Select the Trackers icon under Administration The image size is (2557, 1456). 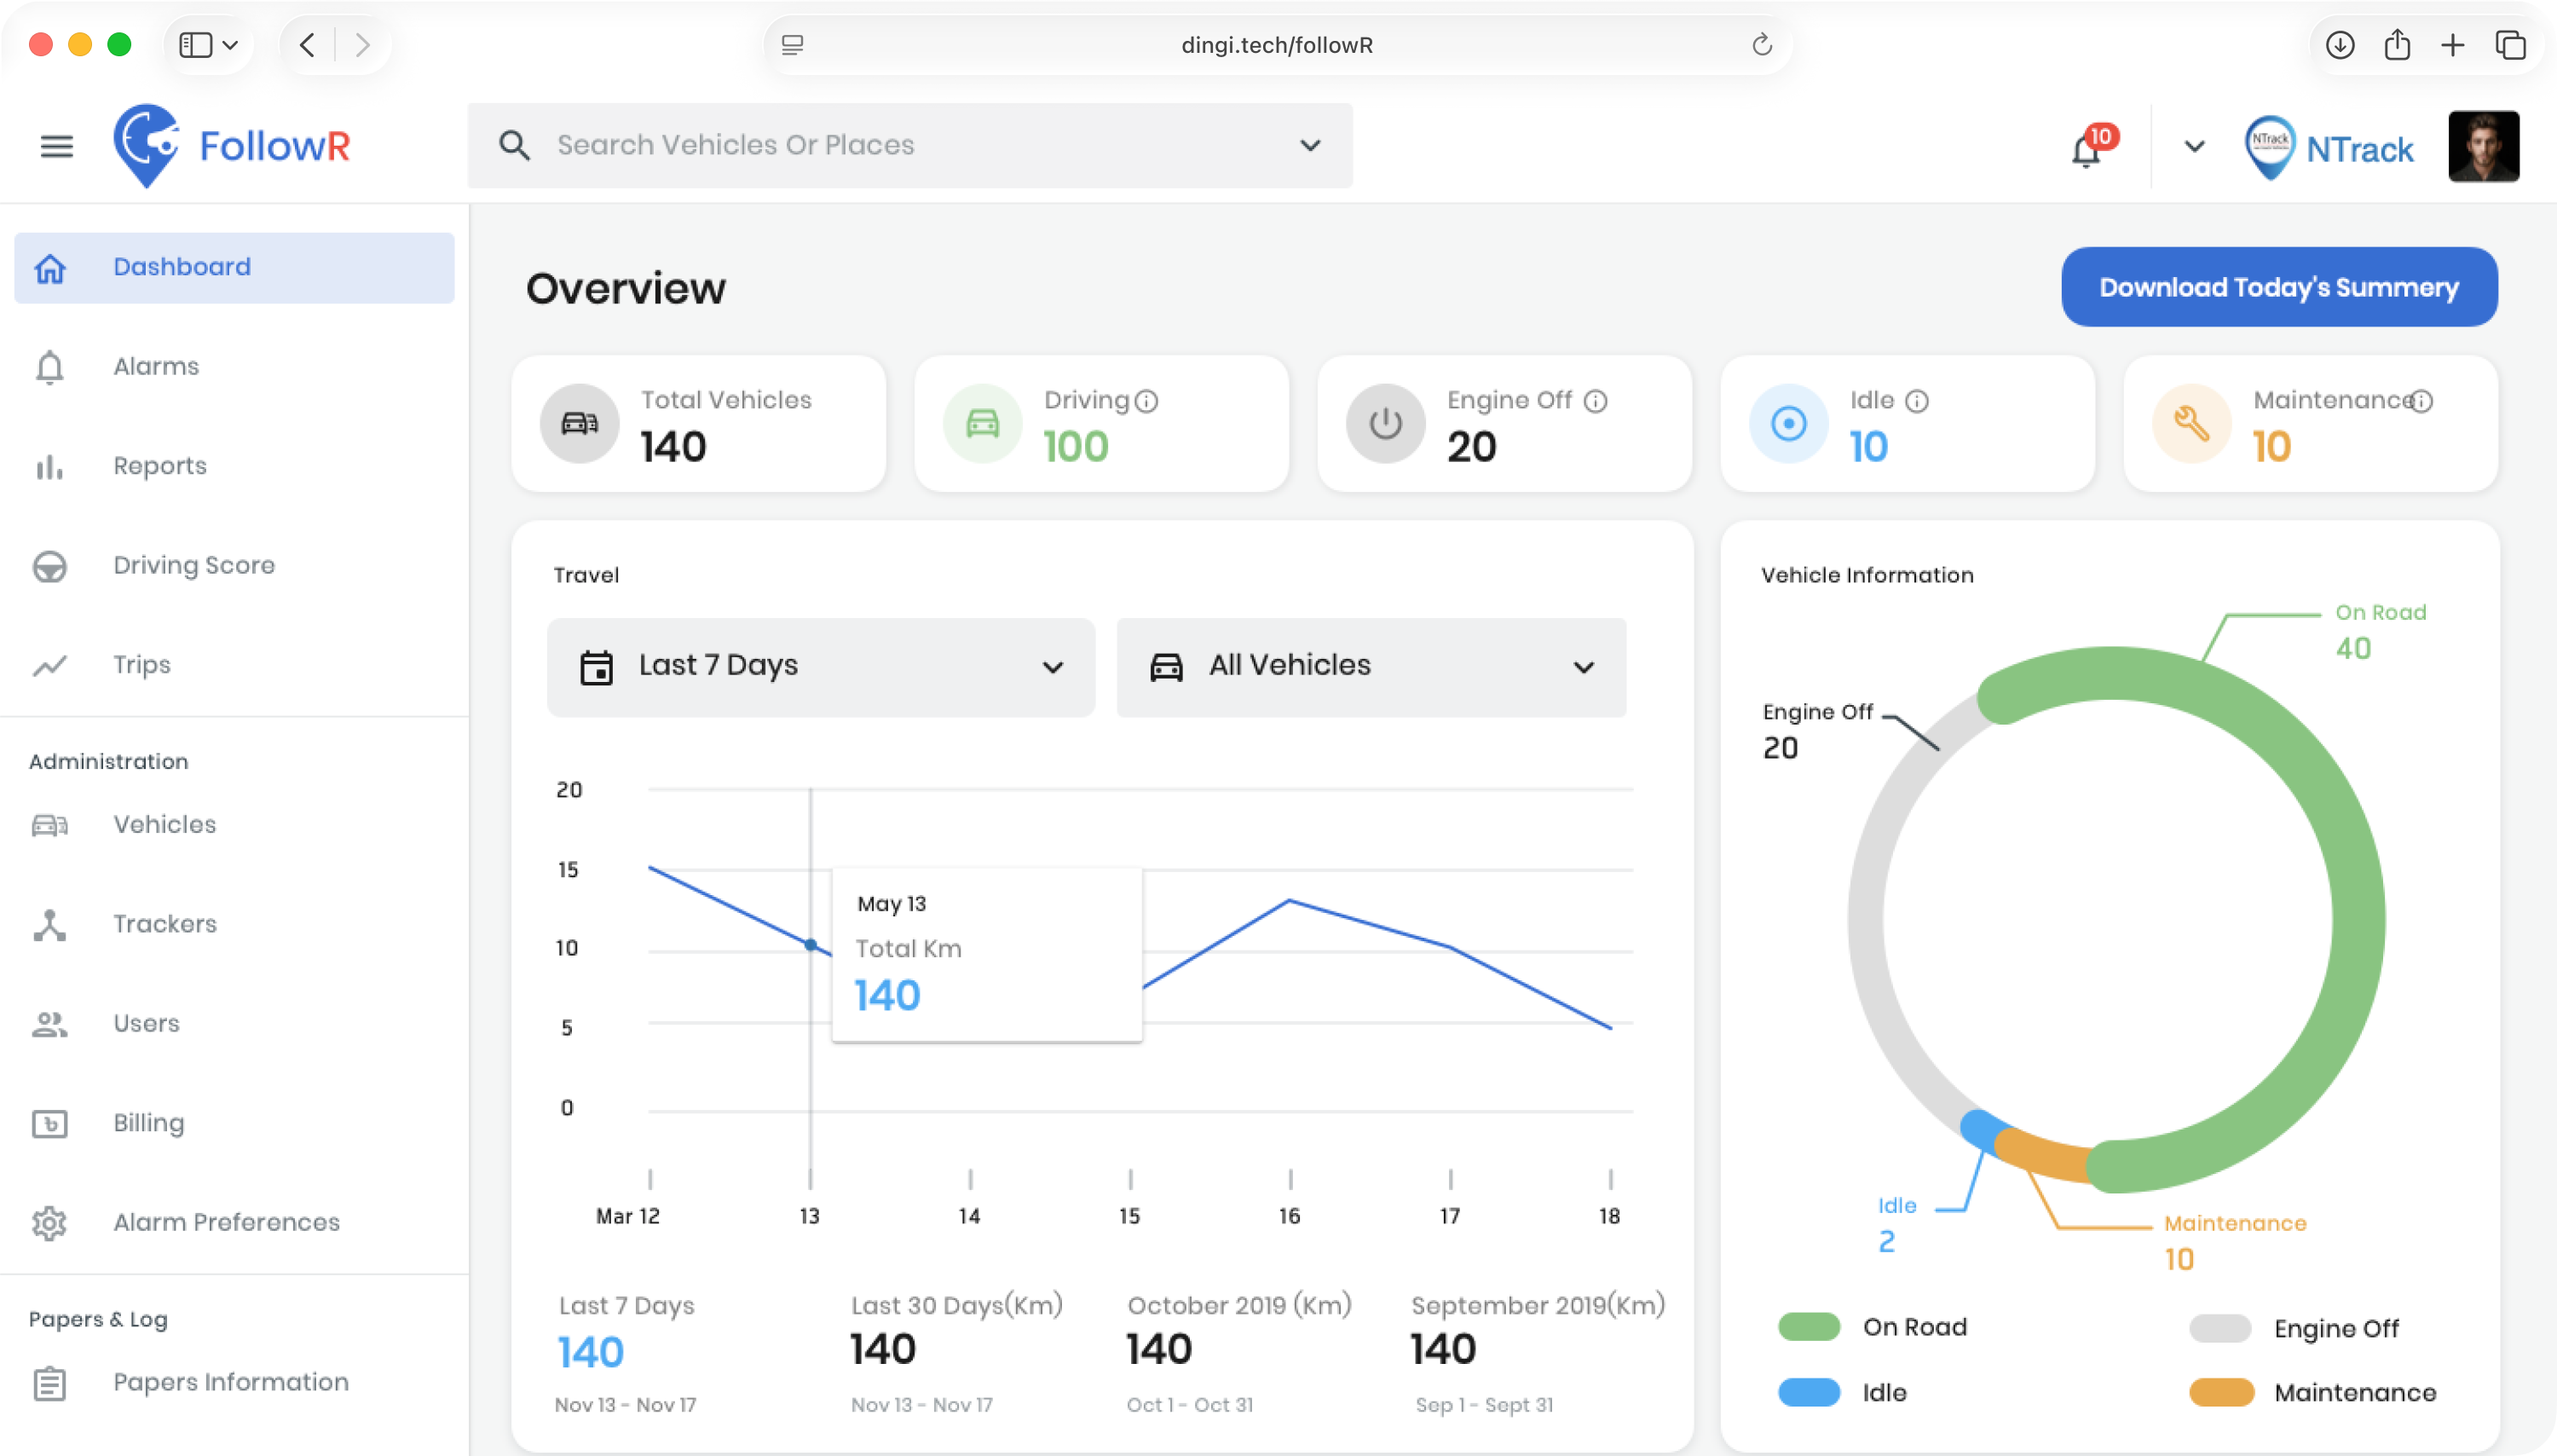pos(49,924)
